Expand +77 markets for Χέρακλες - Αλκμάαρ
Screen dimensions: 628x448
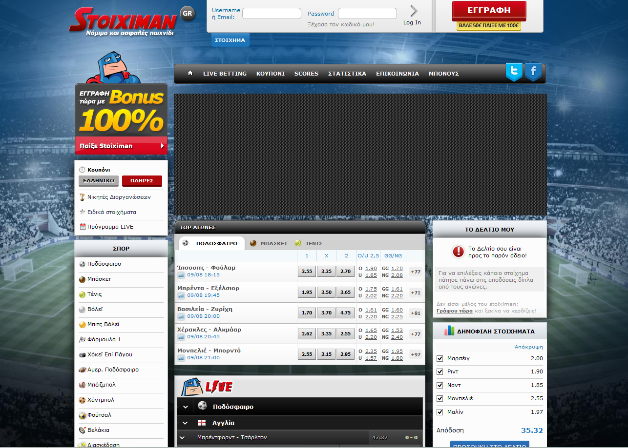pos(416,334)
